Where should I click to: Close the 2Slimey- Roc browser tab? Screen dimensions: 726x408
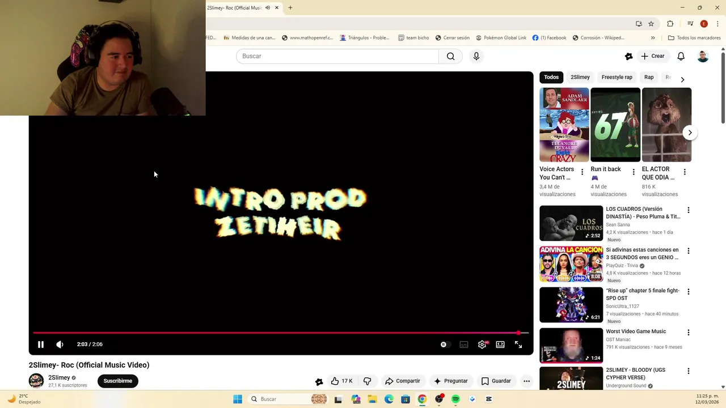point(277,8)
